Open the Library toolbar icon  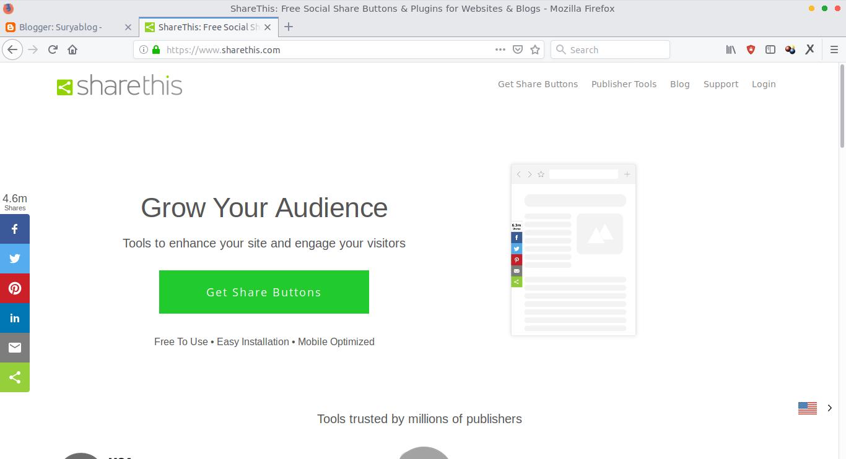(731, 49)
